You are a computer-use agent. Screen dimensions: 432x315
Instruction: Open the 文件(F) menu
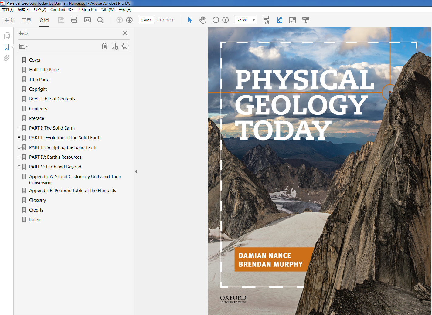tap(8, 10)
